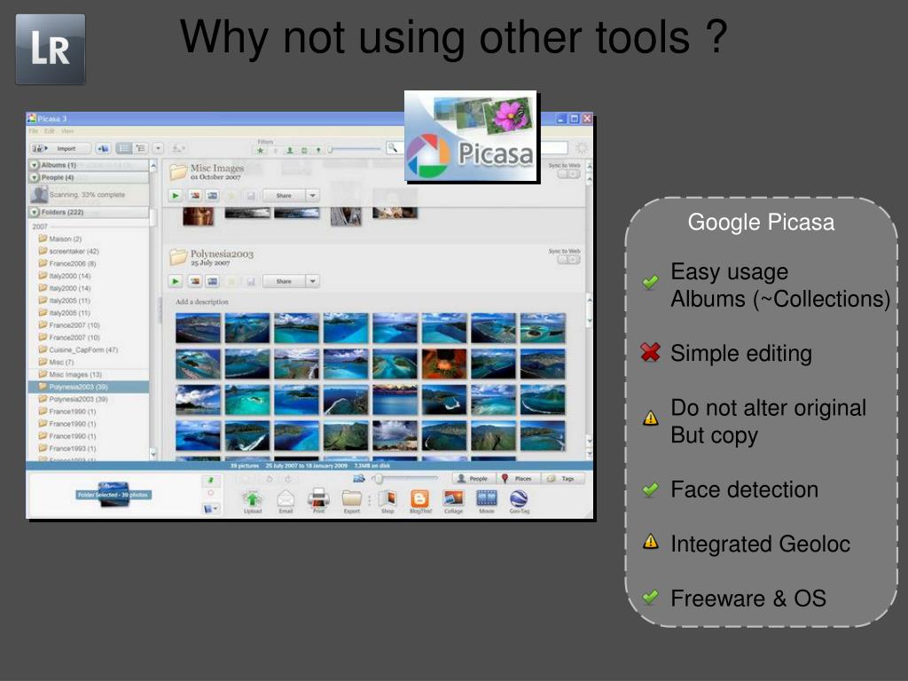This screenshot has height=681, width=908.
Task: Click the geotag pin filter icon
Action: click(318, 151)
